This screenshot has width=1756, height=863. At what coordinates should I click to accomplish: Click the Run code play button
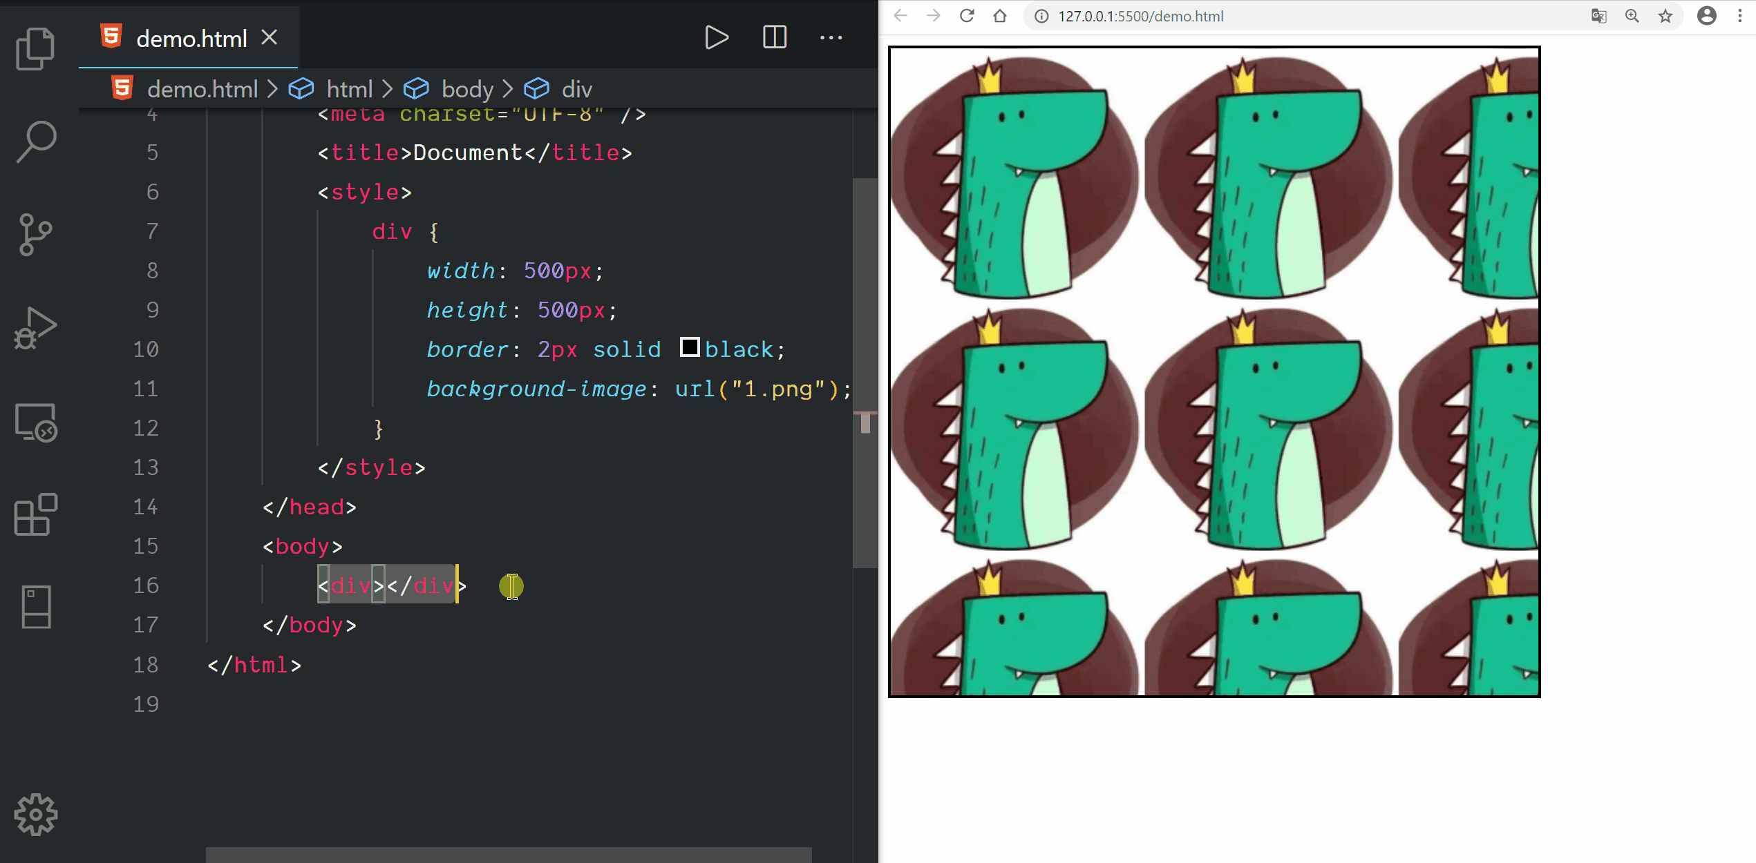pyautogui.click(x=716, y=37)
